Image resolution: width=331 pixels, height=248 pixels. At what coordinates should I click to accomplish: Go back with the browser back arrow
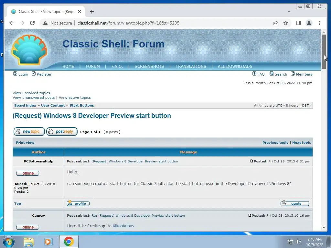(x=12, y=23)
